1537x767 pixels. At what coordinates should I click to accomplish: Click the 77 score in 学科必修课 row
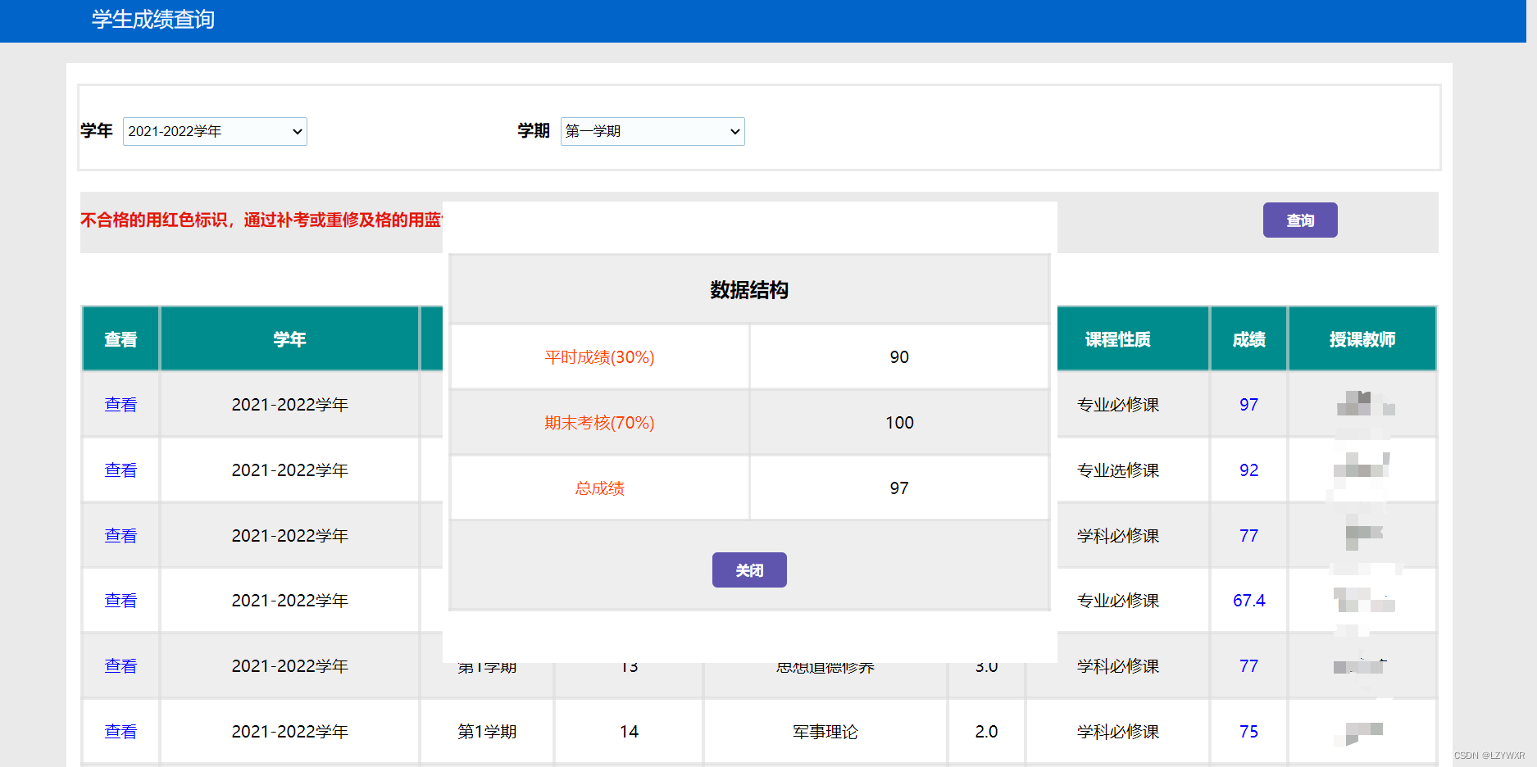1248,535
